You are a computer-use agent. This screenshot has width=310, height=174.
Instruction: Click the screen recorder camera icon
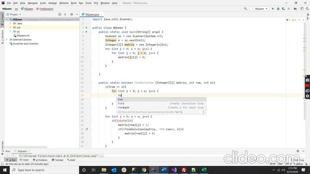[x=308, y=80]
